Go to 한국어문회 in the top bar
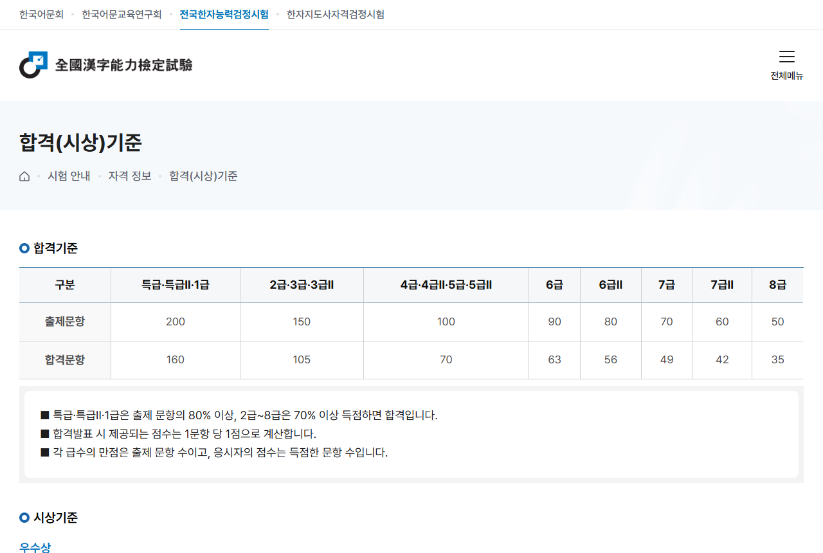Screen dimensions: 823x553 [41, 14]
